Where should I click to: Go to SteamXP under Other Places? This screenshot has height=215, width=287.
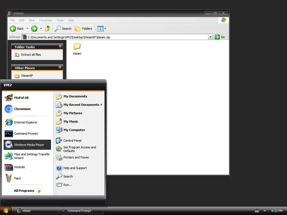[x=24, y=76]
